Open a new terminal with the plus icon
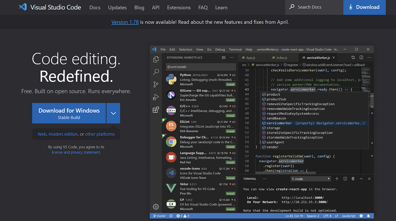This screenshot has width=396, height=221. pos(337,179)
